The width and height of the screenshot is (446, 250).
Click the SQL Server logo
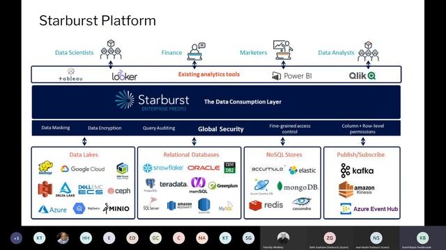(151, 204)
